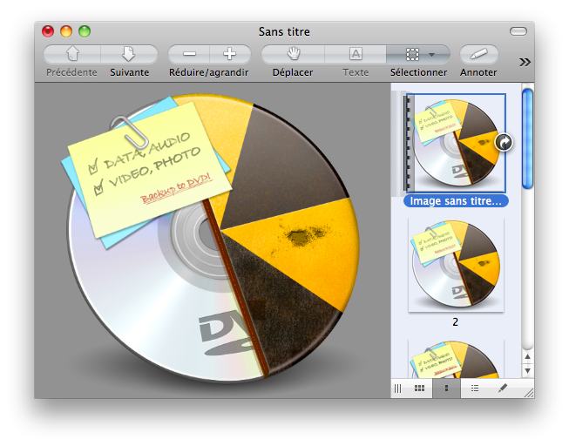
Task: Click the 'Image sans titre...' label
Action: 456,201
